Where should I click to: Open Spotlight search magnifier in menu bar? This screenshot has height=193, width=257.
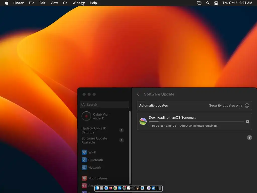click(208, 3)
